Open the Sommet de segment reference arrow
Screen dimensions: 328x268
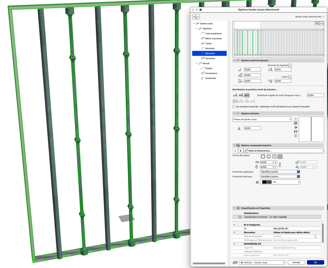pos(290,65)
